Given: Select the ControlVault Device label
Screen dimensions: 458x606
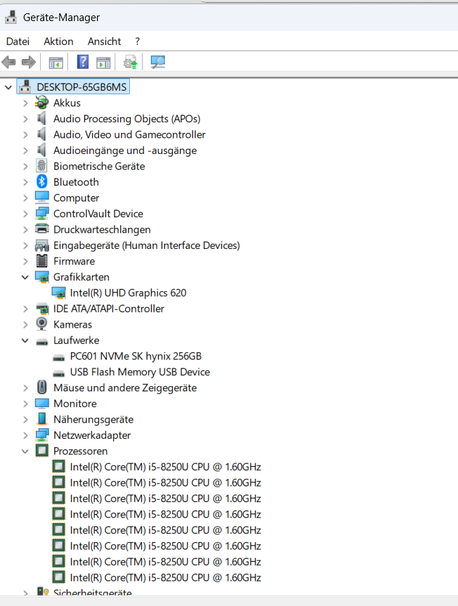Looking at the screenshot, I should tap(98, 214).
